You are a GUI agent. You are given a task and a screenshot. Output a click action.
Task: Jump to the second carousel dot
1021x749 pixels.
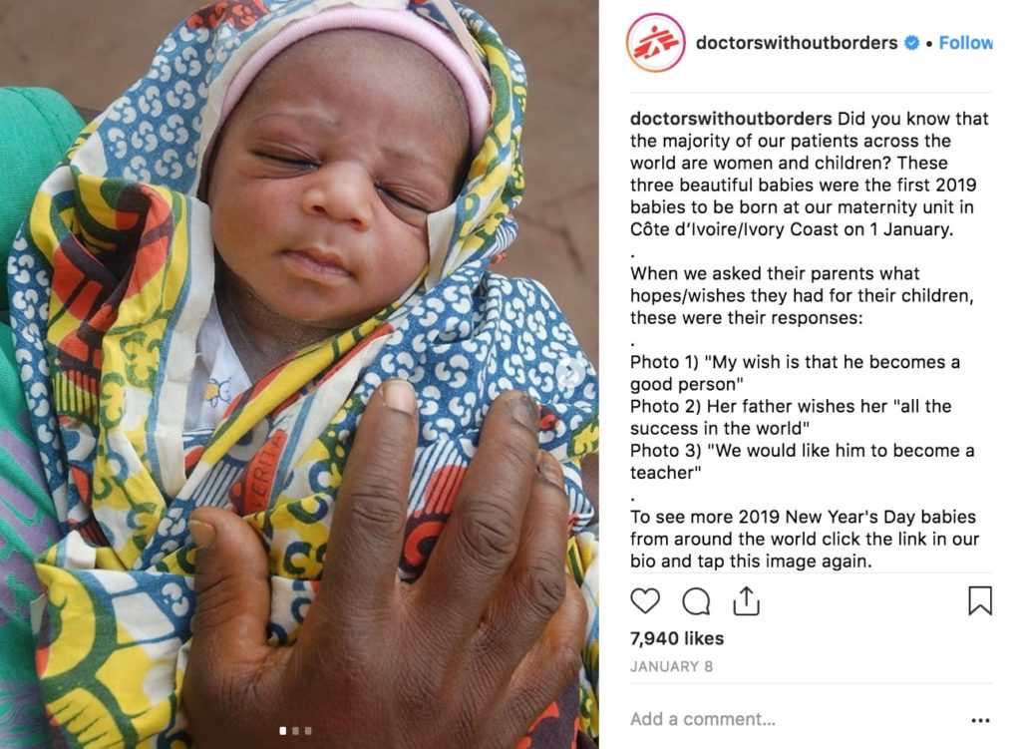(x=295, y=731)
